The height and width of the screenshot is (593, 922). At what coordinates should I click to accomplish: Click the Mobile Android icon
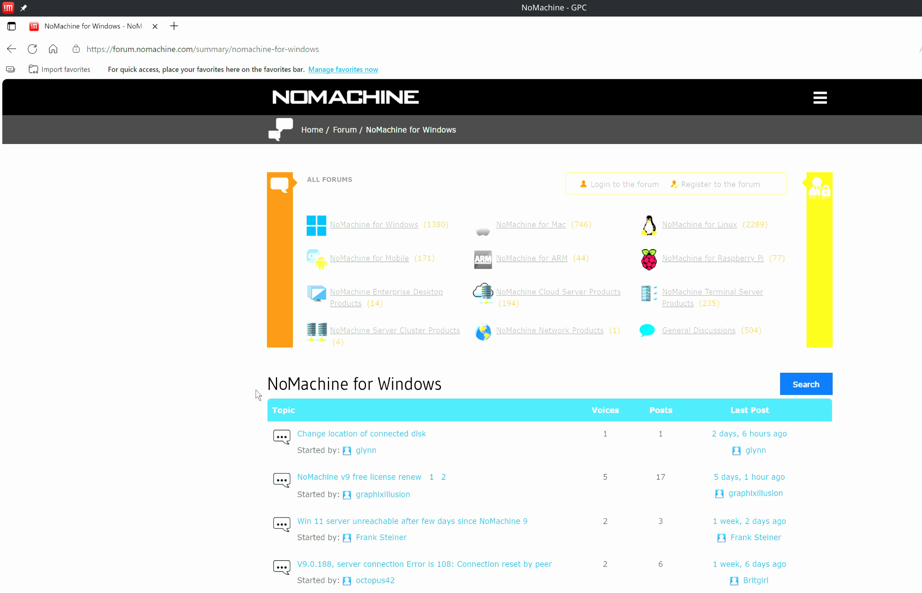pyautogui.click(x=317, y=259)
